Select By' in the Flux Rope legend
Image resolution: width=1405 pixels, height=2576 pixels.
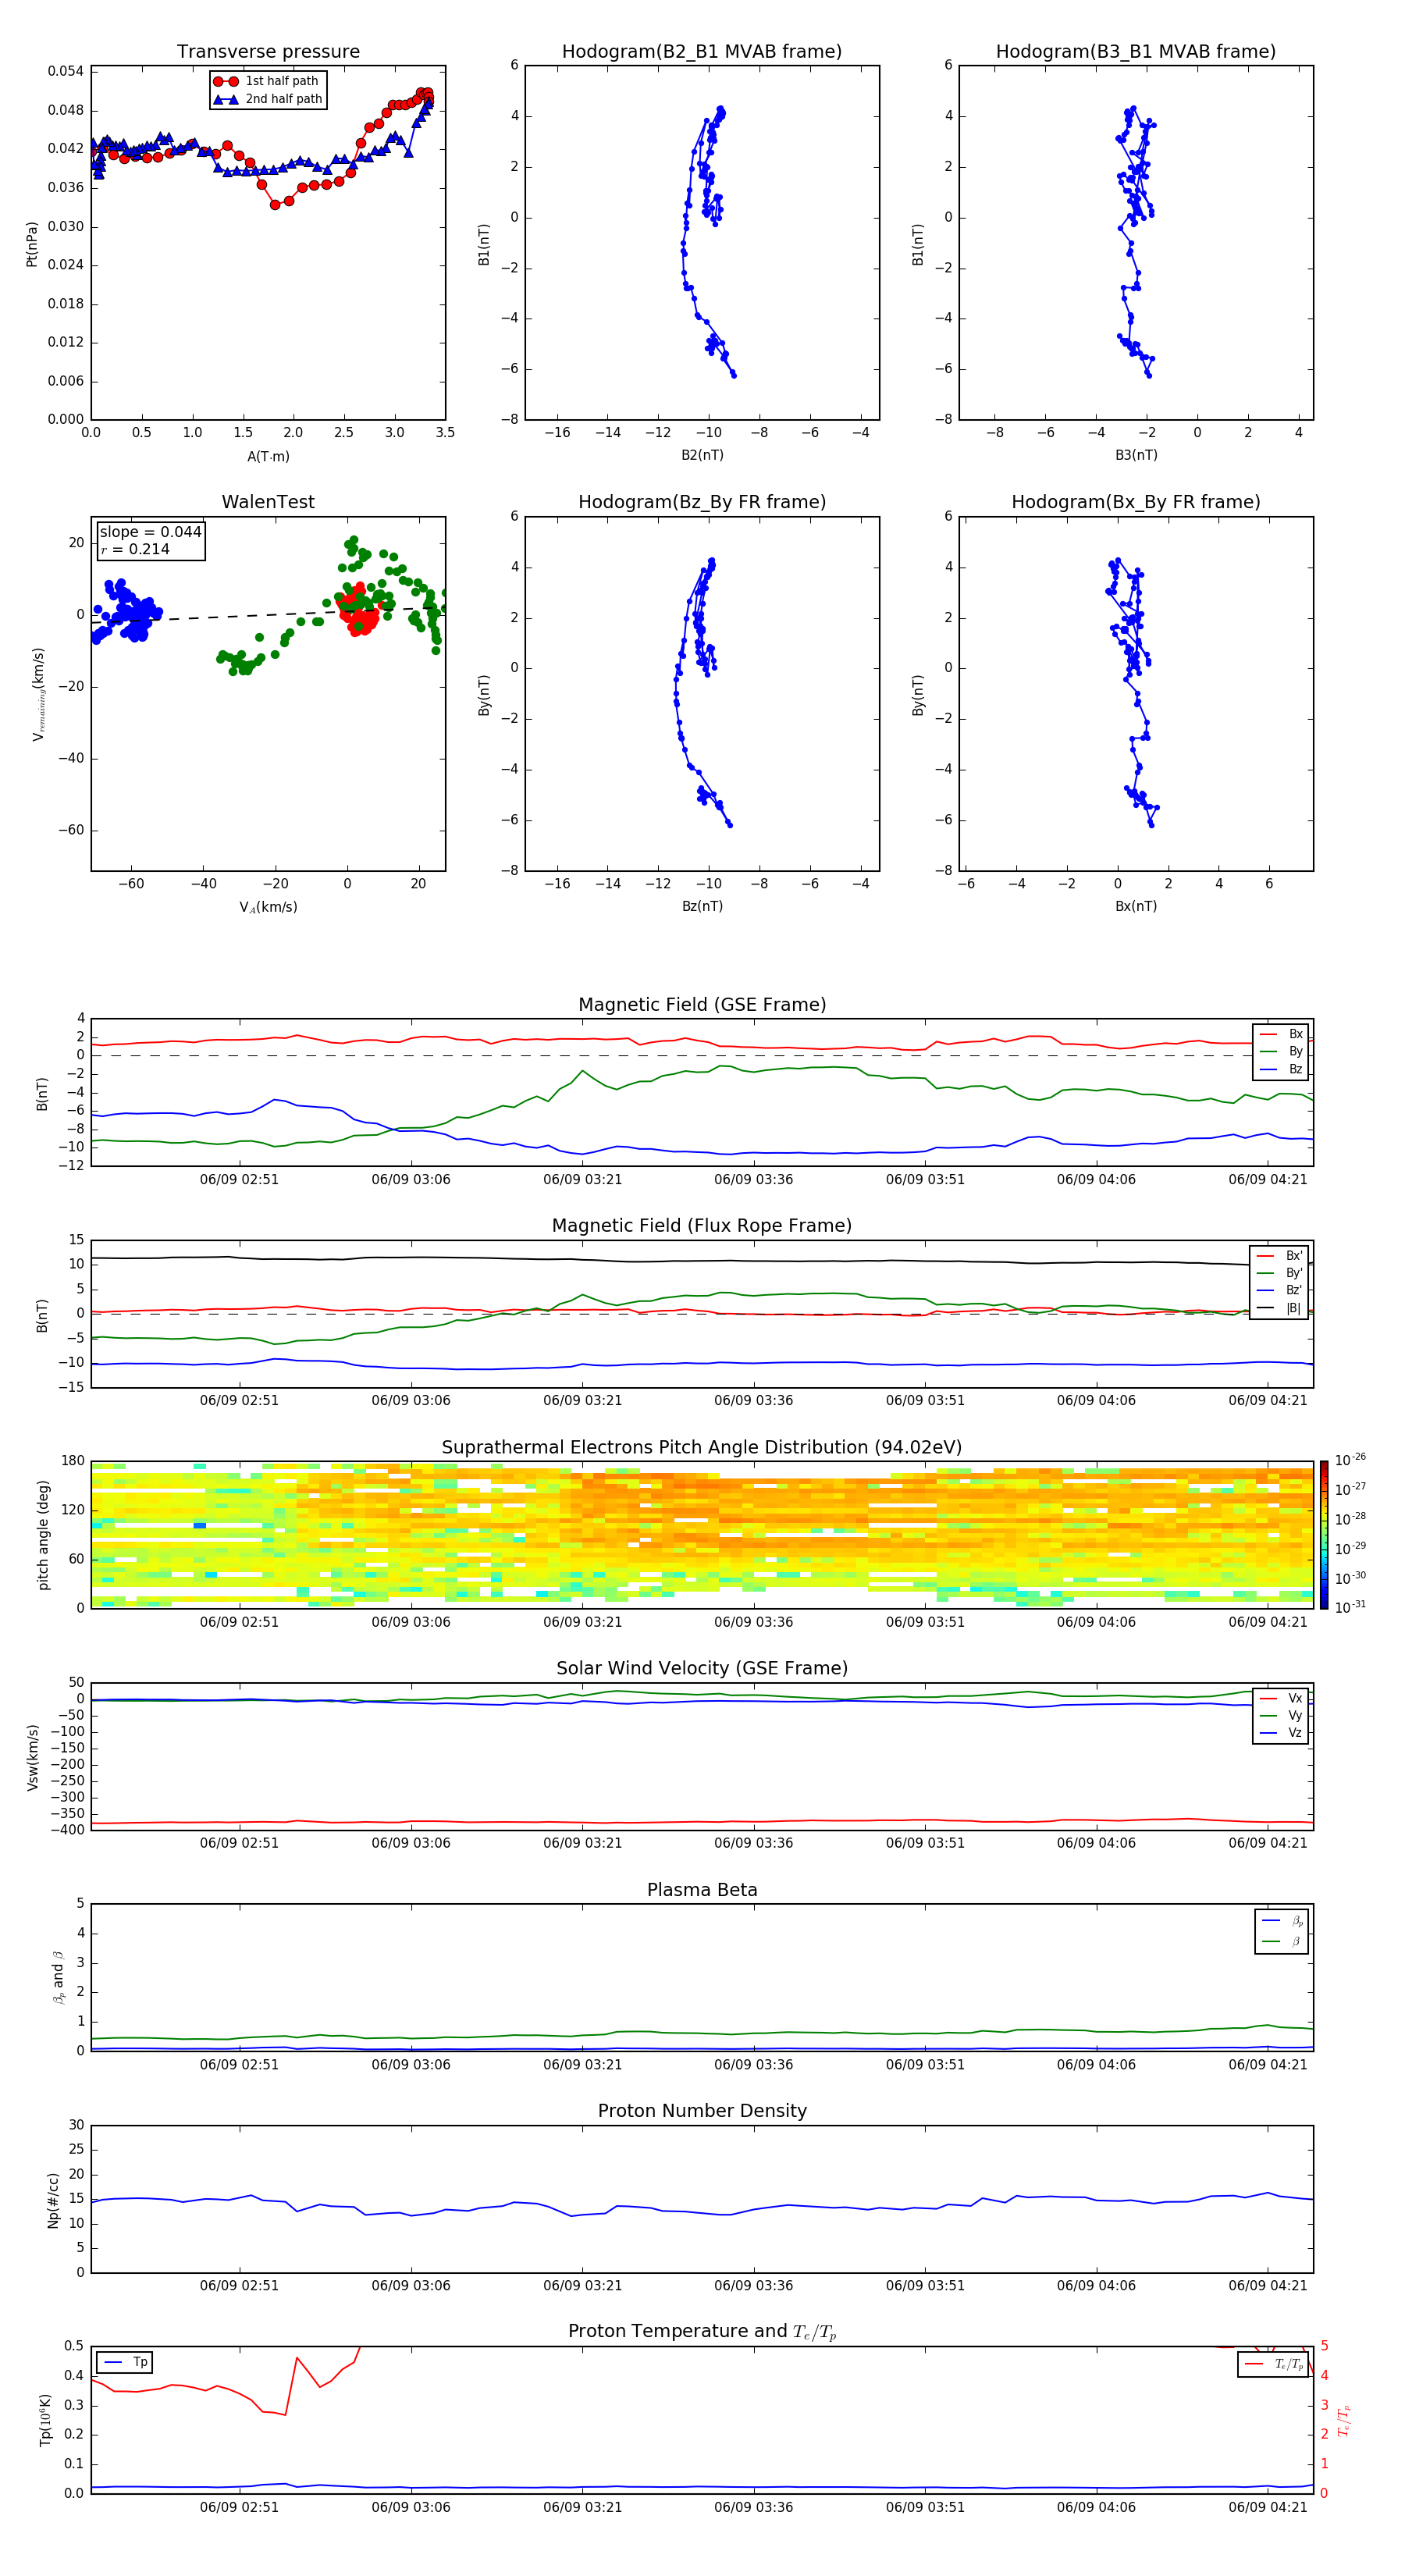(1280, 1273)
